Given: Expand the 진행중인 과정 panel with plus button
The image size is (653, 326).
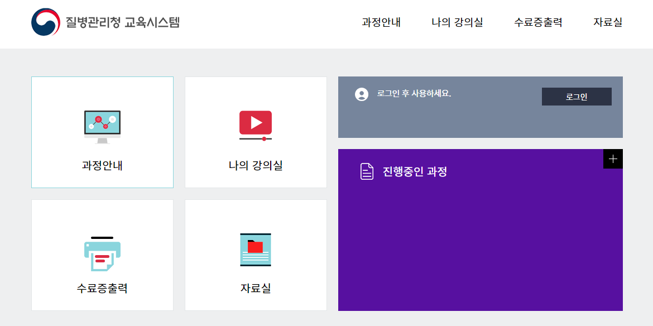Looking at the screenshot, I should tap(613, 159).
